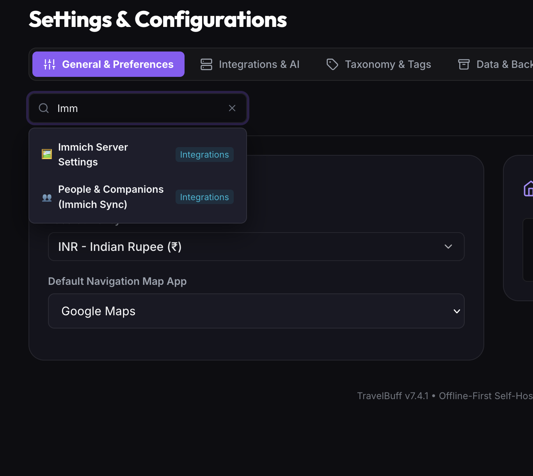Click the purple home icon on right card
Image resolution: width=533 pixels, height=476 pixels.
pos(528,189)
